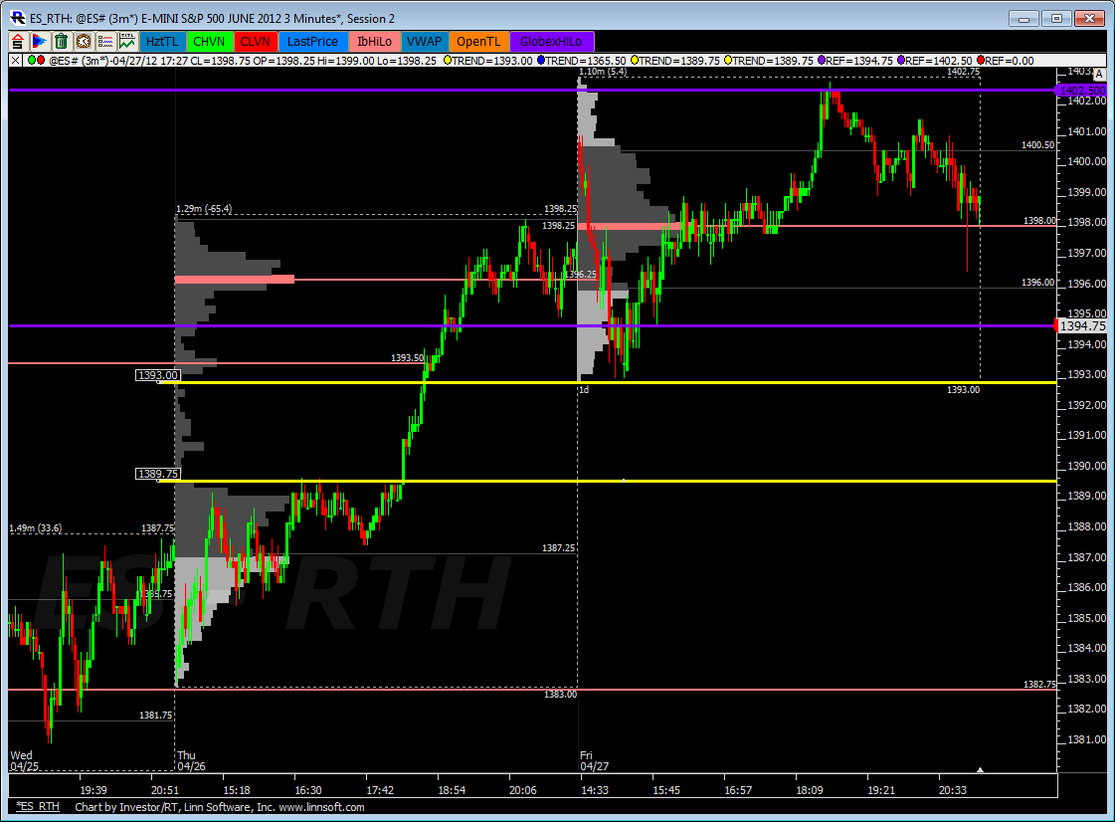Open the clock settings icon
1115x822 pixels.
tap(84, 41)
